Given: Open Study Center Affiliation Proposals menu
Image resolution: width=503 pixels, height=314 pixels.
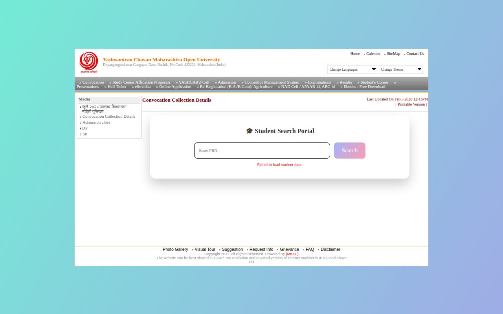Looking at the screenshot, I should pos(141,82).
